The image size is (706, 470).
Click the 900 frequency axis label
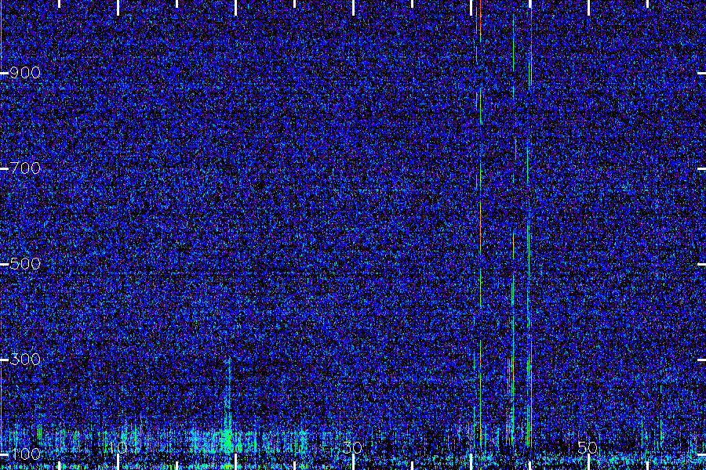[x=25, y=73]
